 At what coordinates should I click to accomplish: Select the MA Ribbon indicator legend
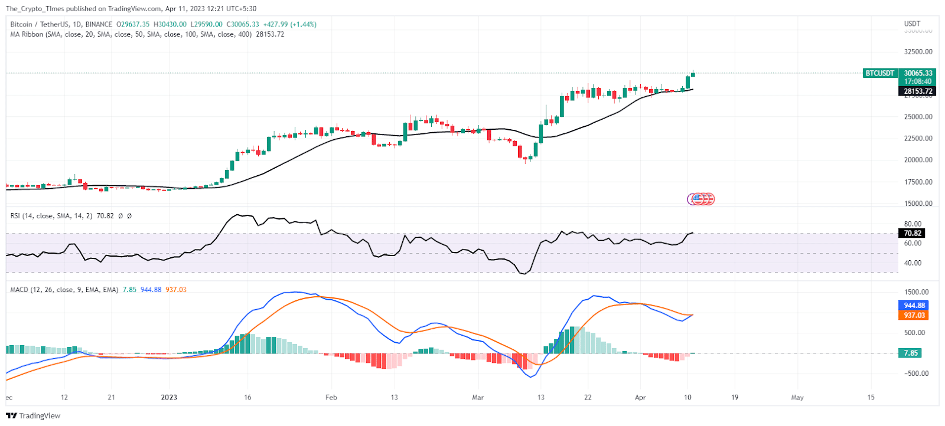pos(131,34)
